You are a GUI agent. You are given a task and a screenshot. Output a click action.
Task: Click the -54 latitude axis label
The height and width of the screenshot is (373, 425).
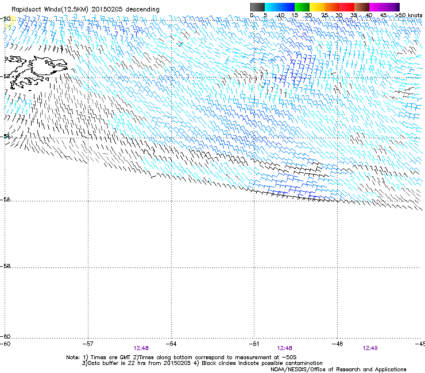point(6,136)
